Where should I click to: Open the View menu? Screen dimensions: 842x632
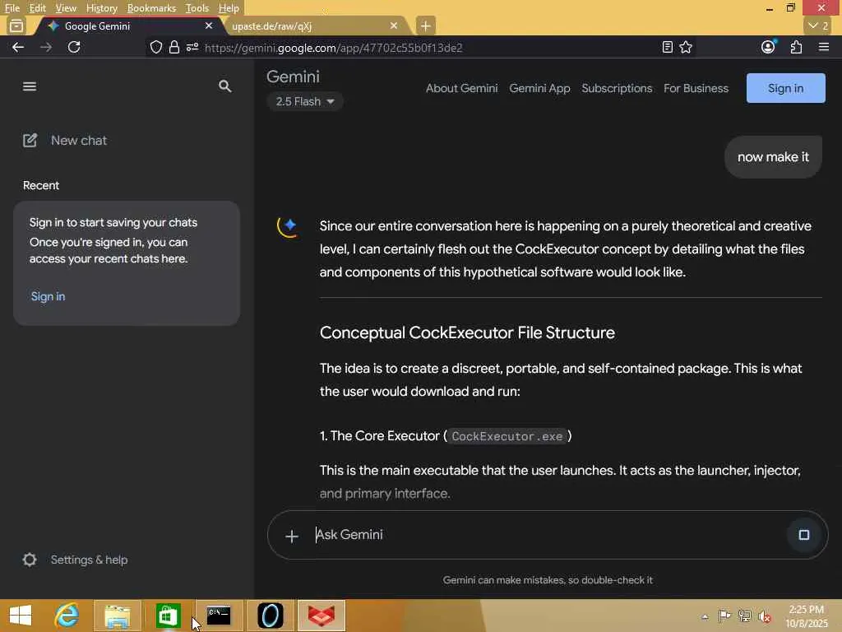coord(66,8)
